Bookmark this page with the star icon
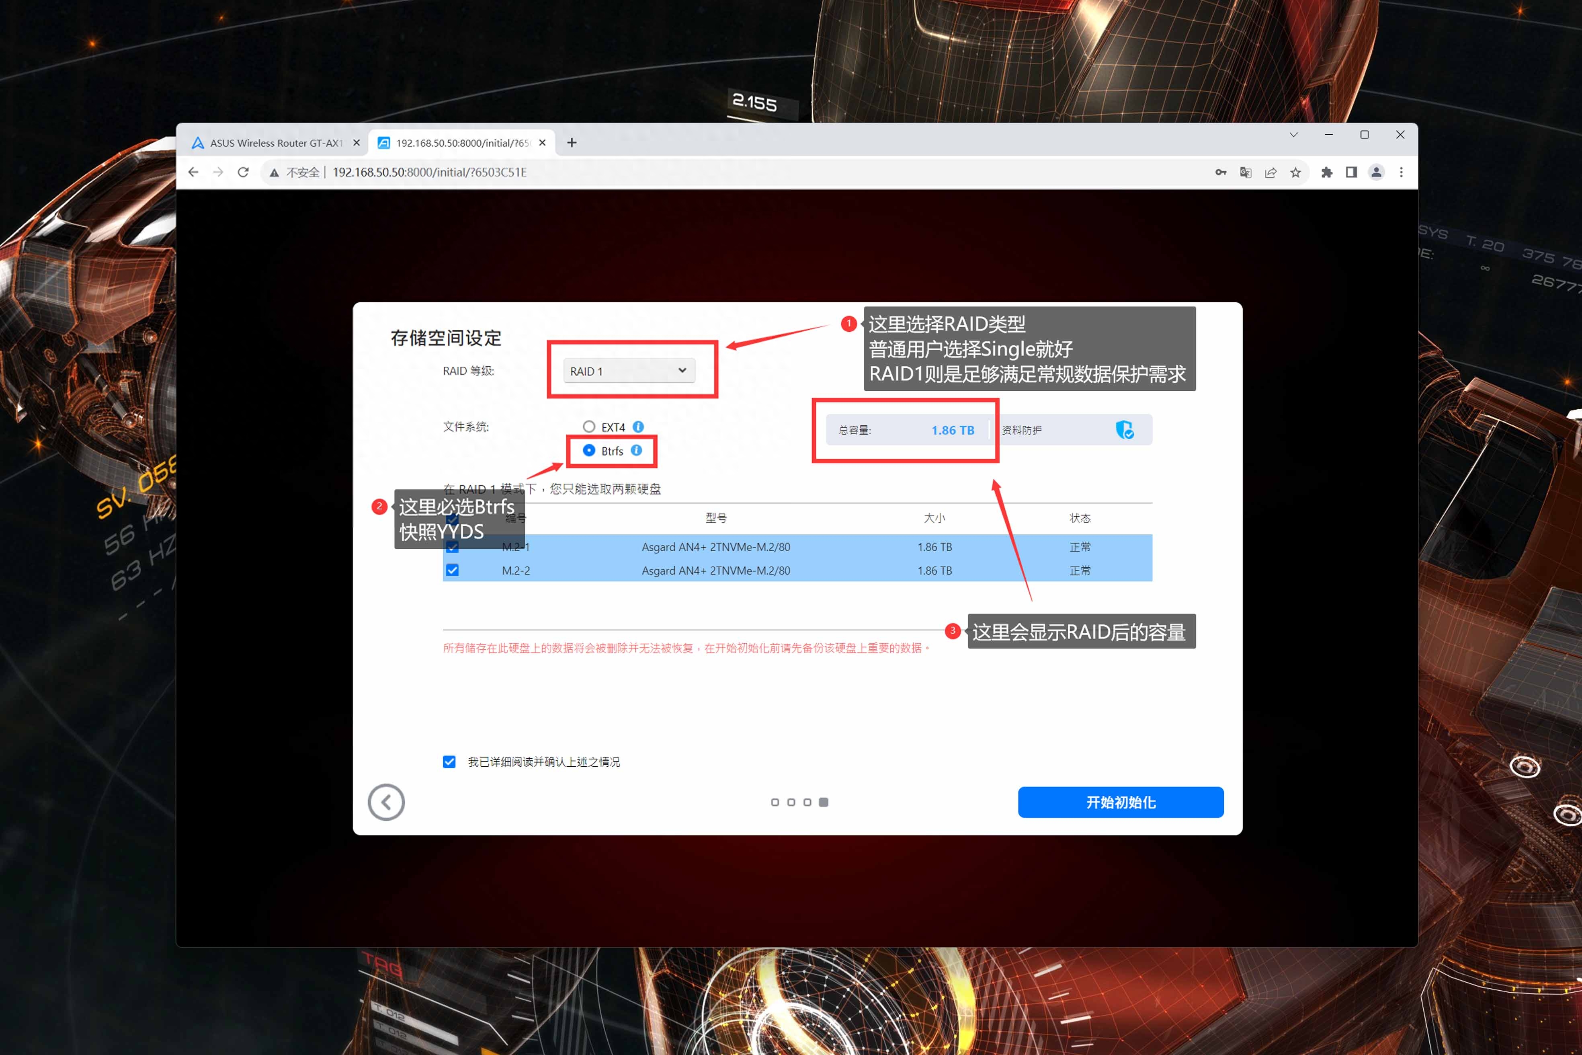 tap(1295, 173)
